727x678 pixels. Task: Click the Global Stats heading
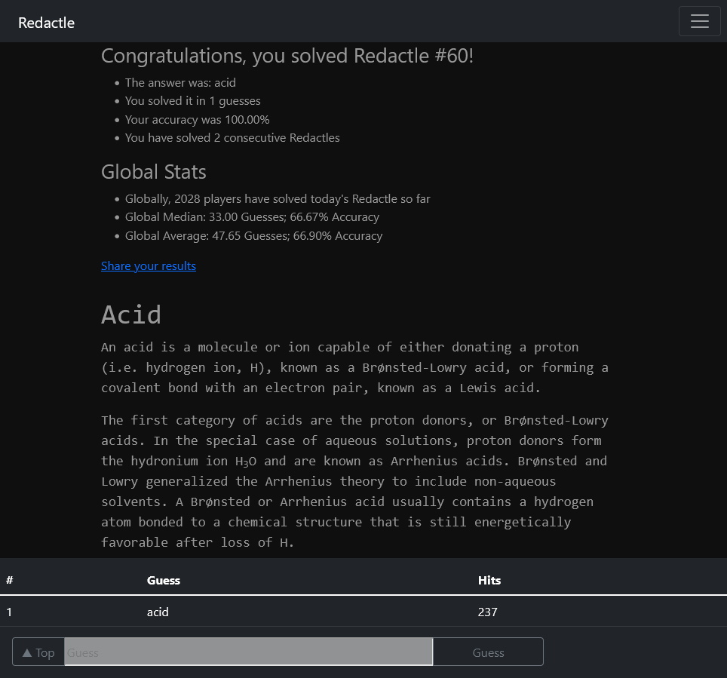[154, 172]
